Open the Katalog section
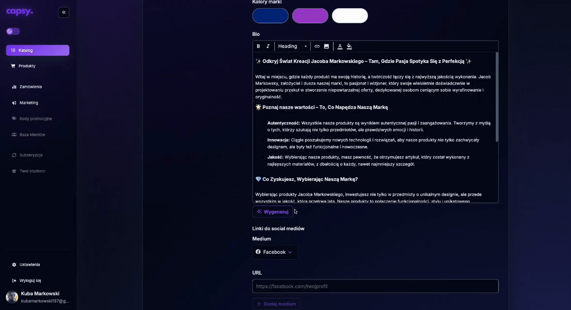Image resolution: width=571 pixels, height=310 pixels. pos(37,50)
